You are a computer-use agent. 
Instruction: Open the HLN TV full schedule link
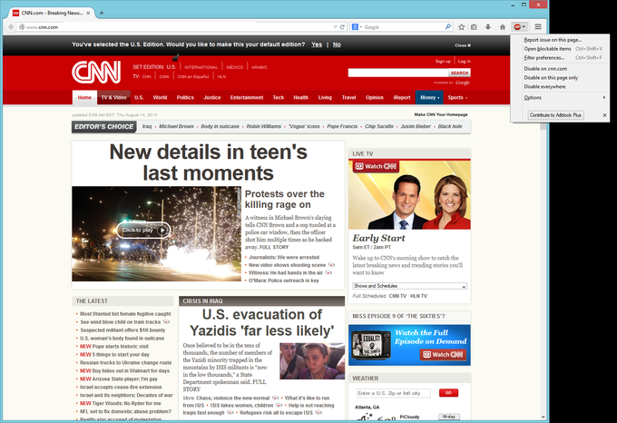(x=418, y=296)
